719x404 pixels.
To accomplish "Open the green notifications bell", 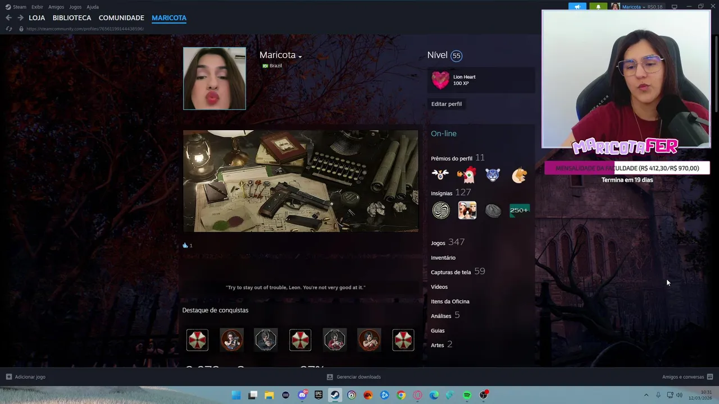I will tap(598, 7).
